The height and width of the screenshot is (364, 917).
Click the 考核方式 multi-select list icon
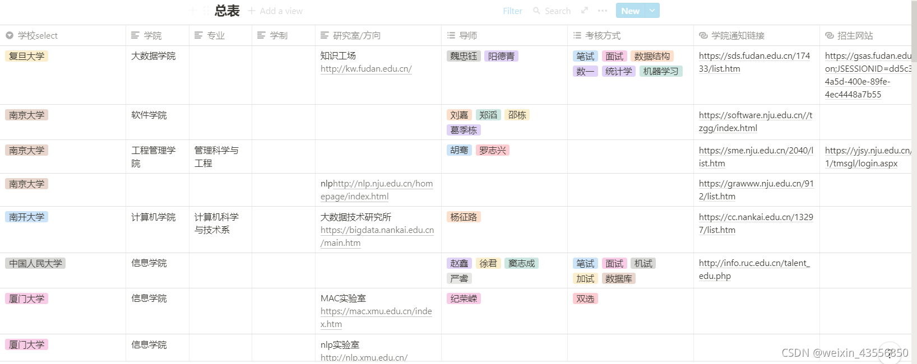click(577, 35)
